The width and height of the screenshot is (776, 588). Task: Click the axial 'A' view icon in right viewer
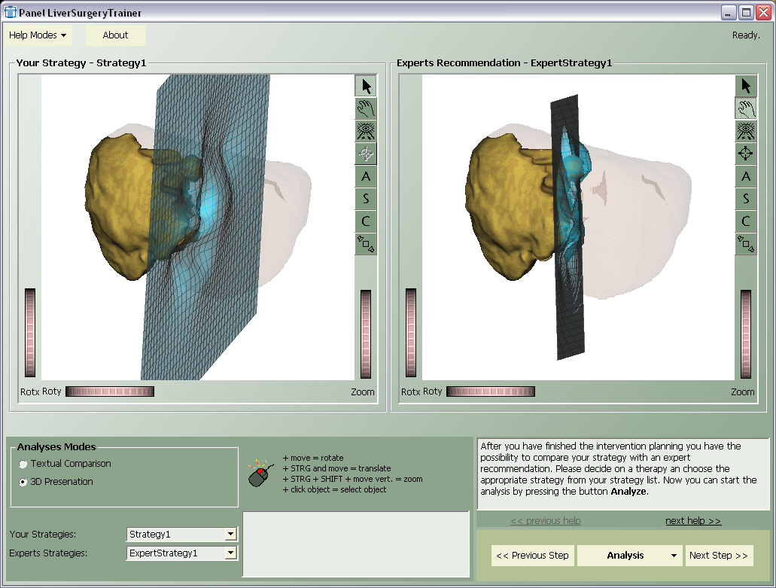coord(746,176)
